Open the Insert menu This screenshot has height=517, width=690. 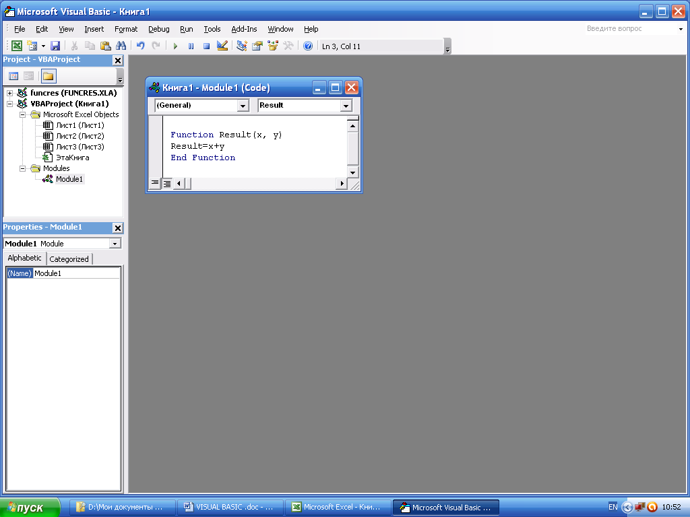(x=94, y=29)
